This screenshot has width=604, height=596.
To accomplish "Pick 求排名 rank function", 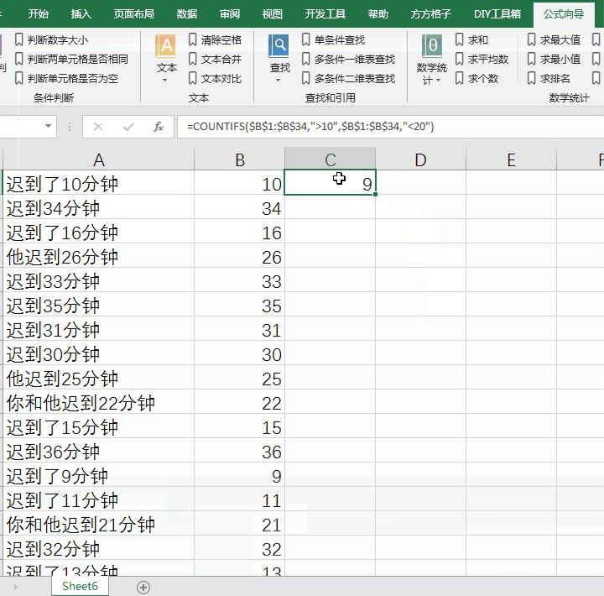I will [549, 78].
